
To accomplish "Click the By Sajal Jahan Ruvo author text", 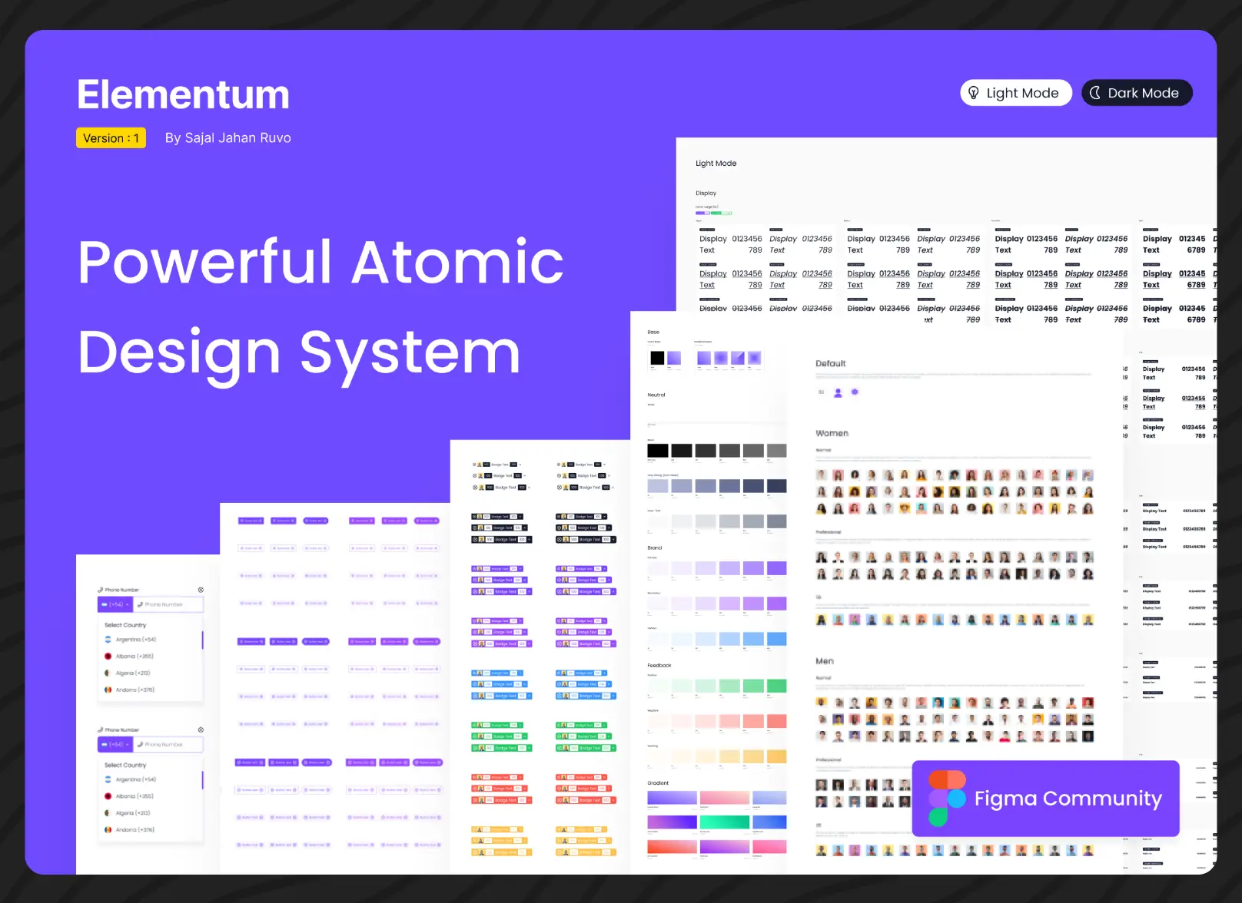I will click(227, 138).
